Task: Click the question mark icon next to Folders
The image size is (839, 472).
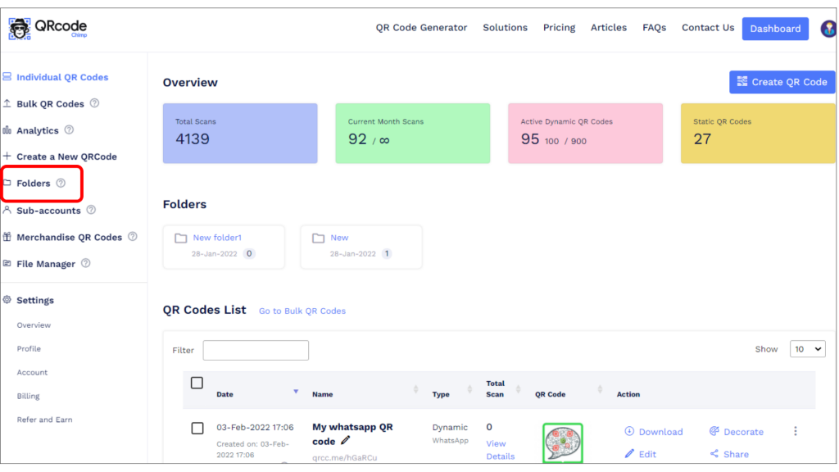Action: click(x=61, y=183)
